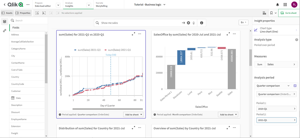Image resolution: width=300 pixels, height=138 pixels.
Task: Open the notifications bell
Action: (x=277, y=5)
